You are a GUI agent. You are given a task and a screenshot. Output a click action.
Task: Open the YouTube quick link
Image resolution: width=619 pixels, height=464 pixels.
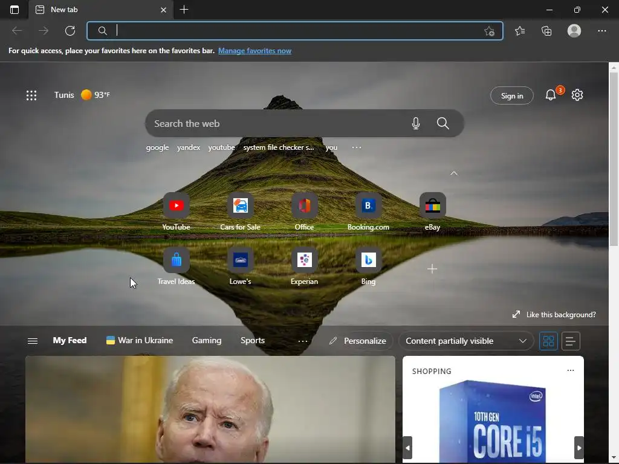click(176, 212)
